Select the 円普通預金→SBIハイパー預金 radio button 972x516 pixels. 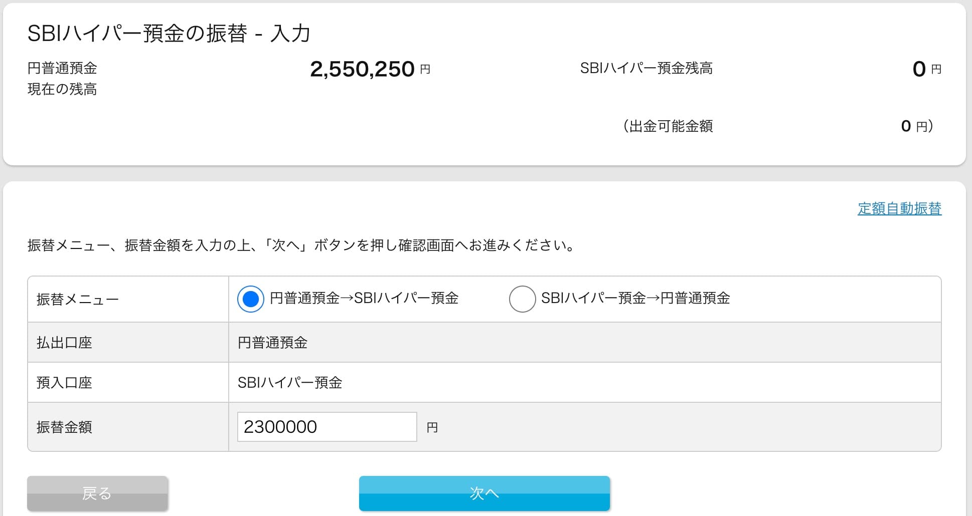[250, 299]
